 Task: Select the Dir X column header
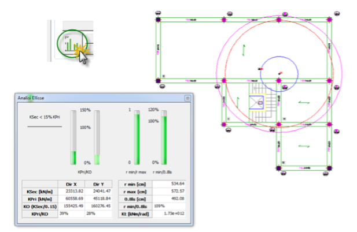coord(71,184)
